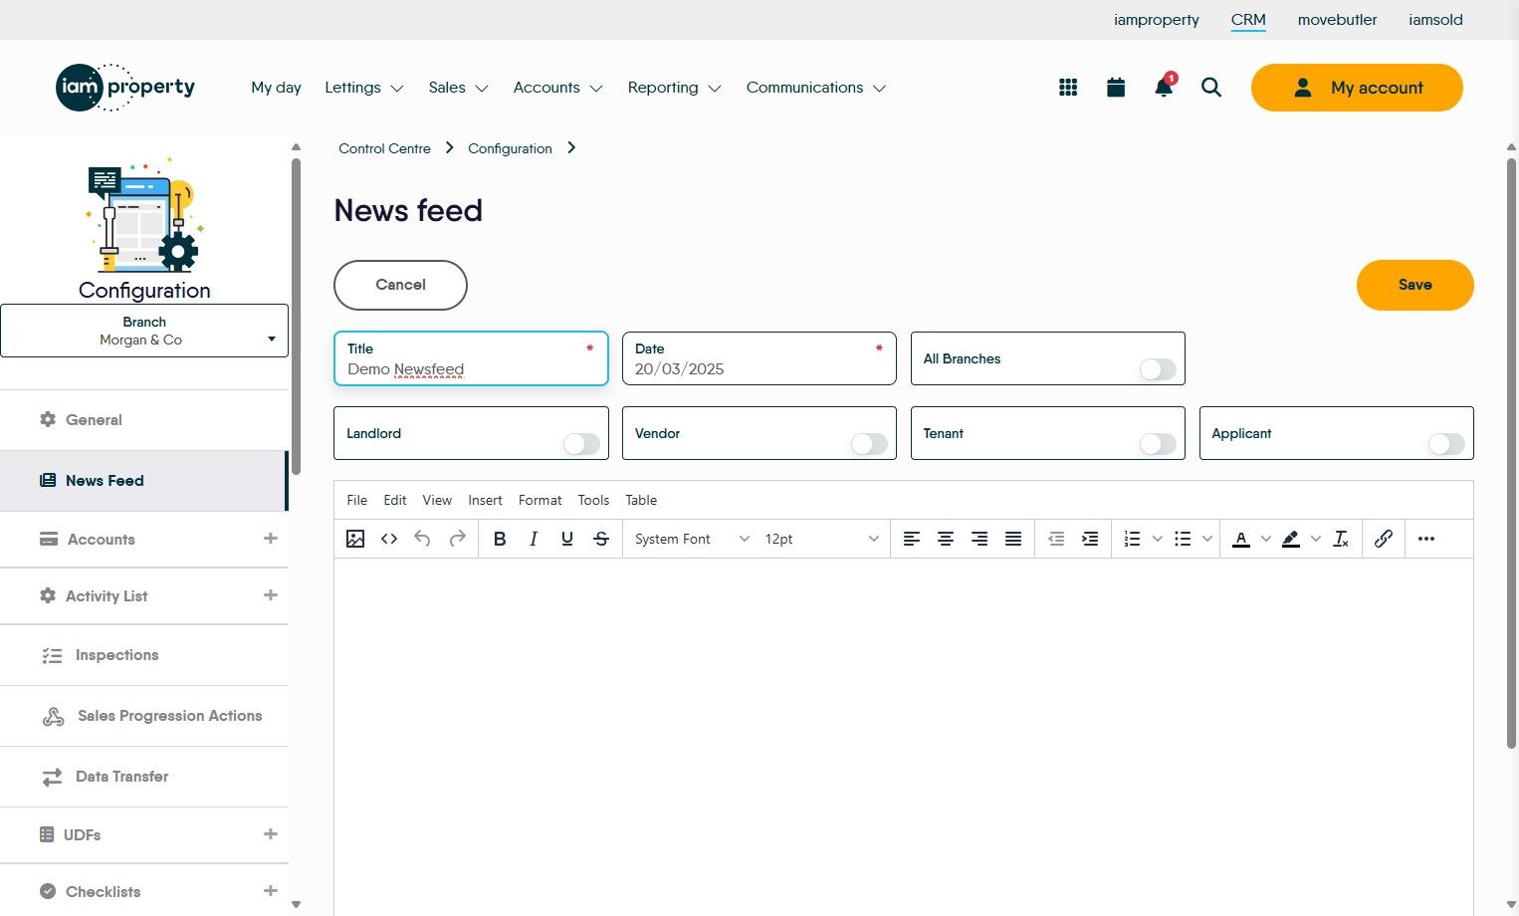
Task: Increase the indent
Action: (1090, 539)
